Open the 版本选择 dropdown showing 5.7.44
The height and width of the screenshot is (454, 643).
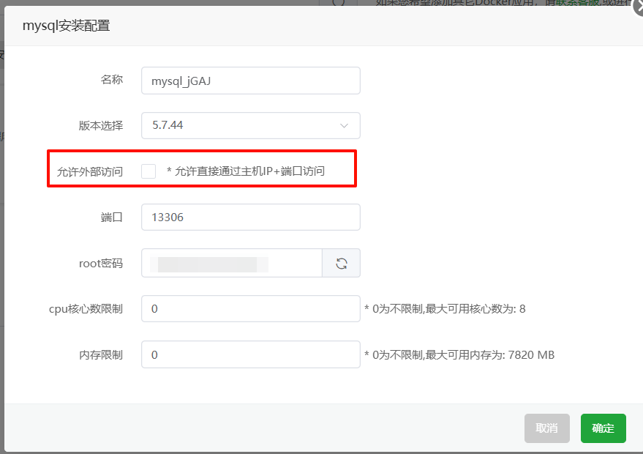click(250, 125)
